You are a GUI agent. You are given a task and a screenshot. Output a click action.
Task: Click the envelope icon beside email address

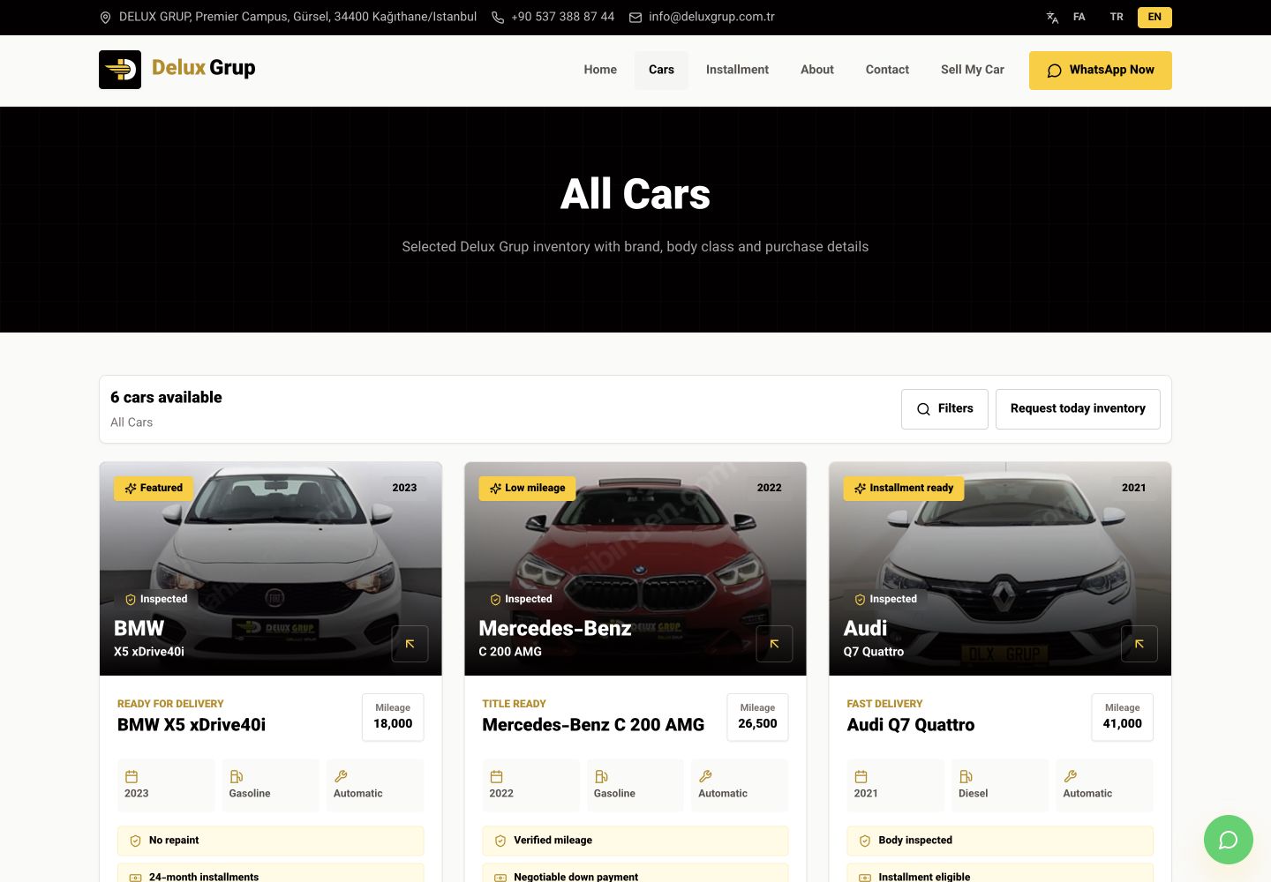click(x=635, y=18)
